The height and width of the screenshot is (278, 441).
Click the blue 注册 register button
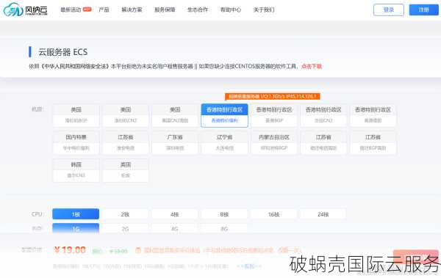click(423, 10)
